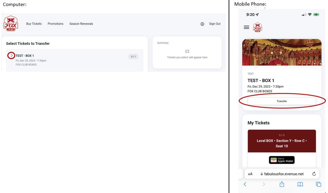Click the user avatar icon beside Sign Out

[x=202, y=24]
